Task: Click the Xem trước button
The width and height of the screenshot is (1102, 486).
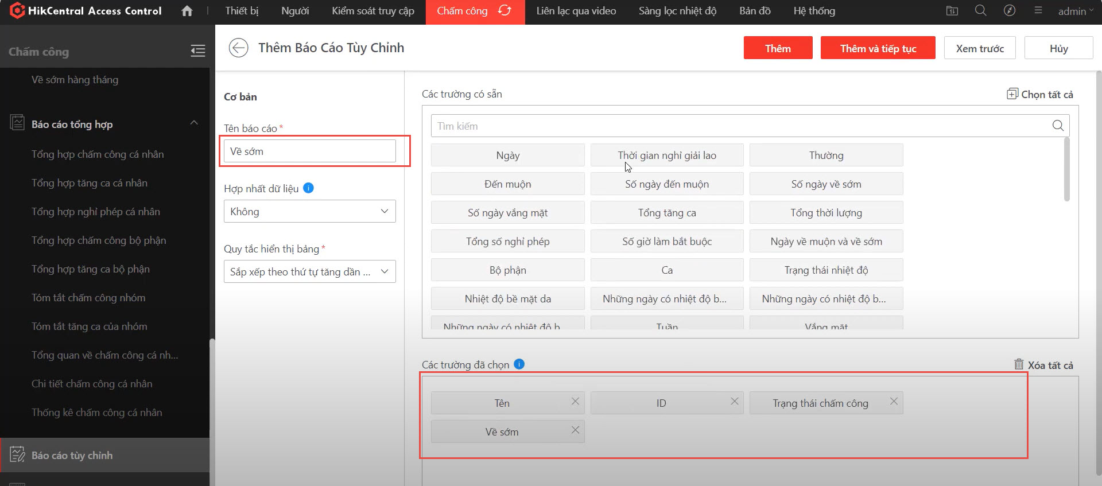Action: (979, 48)
